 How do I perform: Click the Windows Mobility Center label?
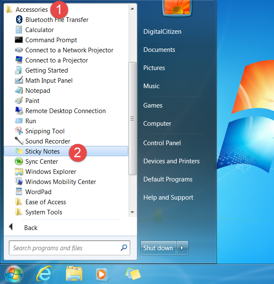[x=60, y=181]
